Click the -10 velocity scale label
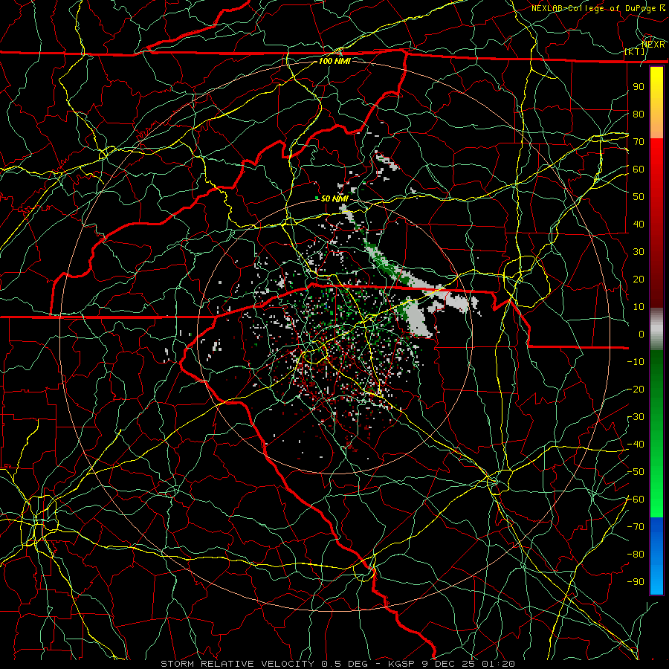Screen dimensions: 669x669 click(x=636, y=362)
